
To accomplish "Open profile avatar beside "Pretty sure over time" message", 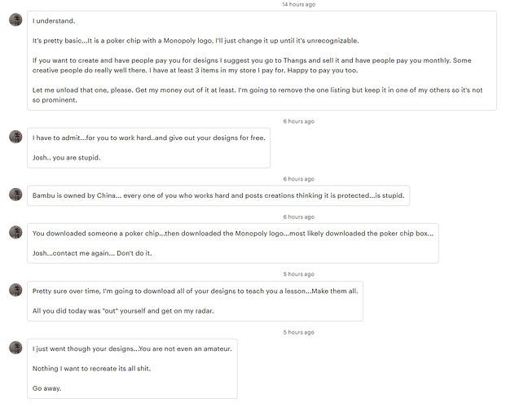I will coord(15,290).
